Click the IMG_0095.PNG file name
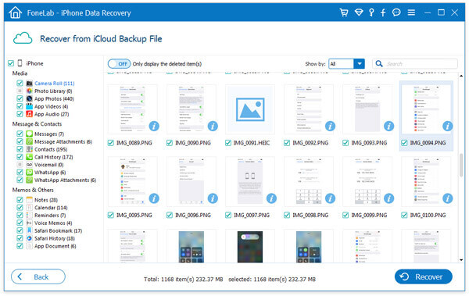The image size is (469, 296). point(134,215)
